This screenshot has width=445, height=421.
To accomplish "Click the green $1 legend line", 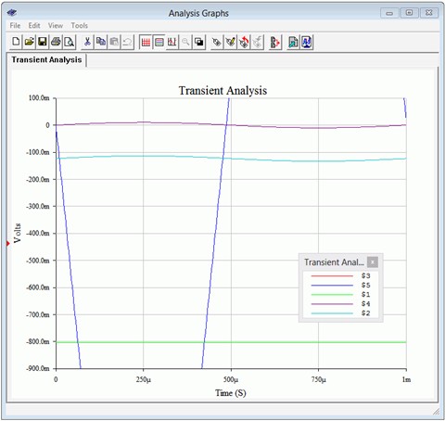I will [332, 294].
